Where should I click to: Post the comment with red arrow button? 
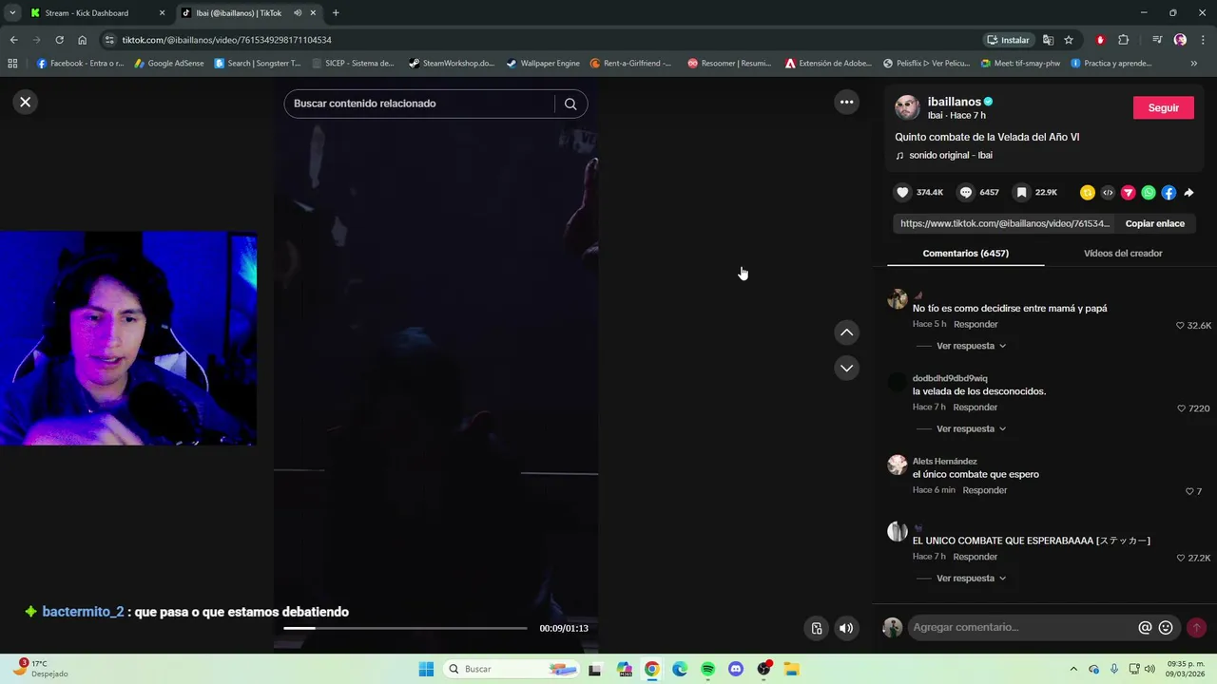pos(1196,628)
